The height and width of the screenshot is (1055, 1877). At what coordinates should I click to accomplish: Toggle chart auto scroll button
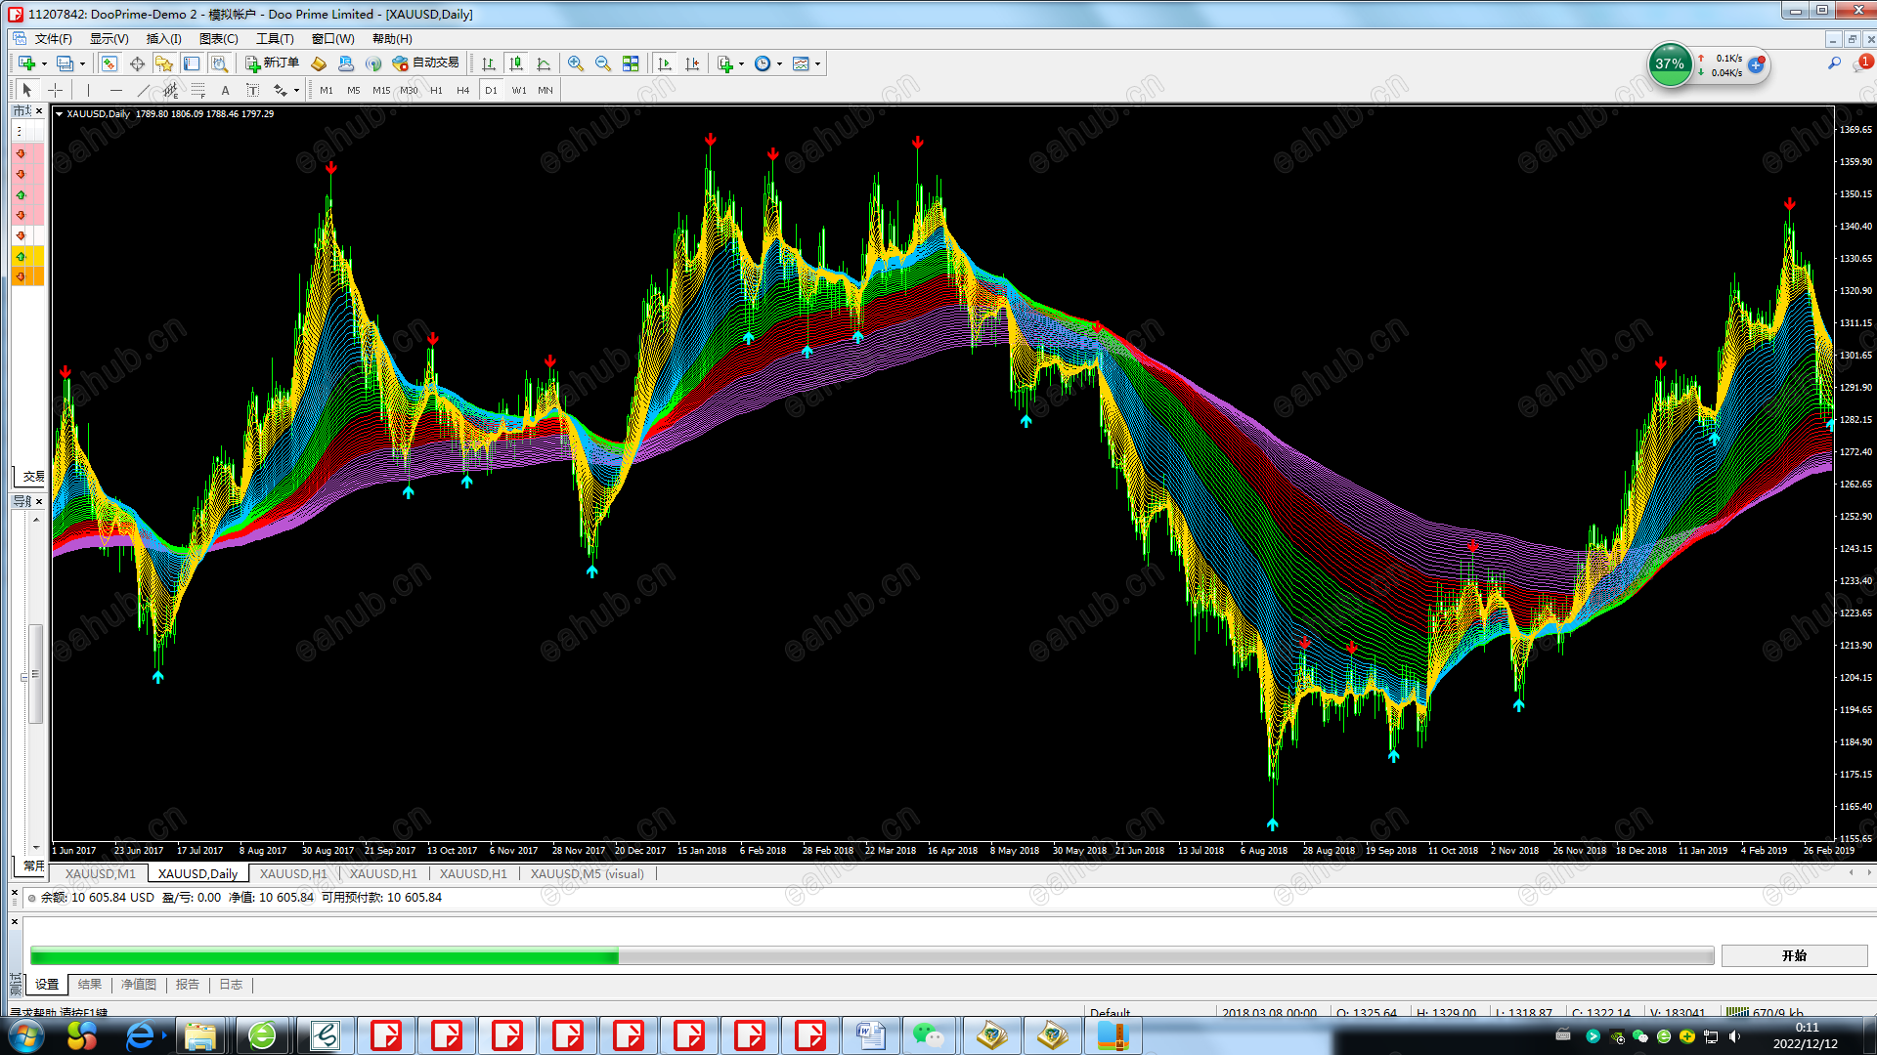(x=665, y=63)
